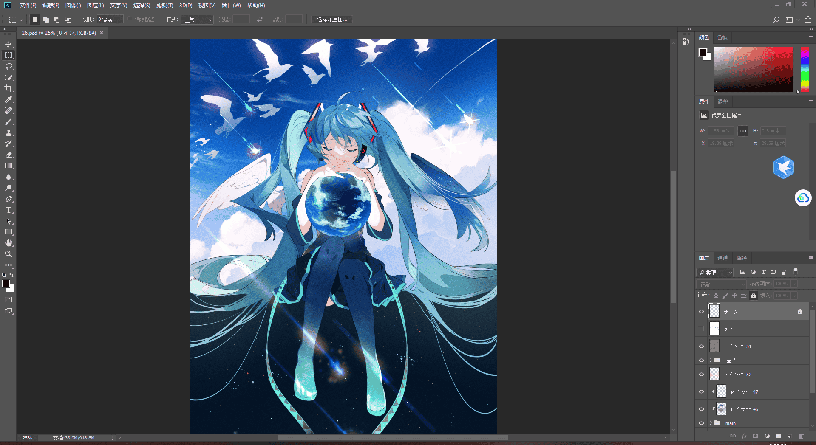Pick a color in the color field
The height and width of the screenshot is (445, 816).
[754, 69]
